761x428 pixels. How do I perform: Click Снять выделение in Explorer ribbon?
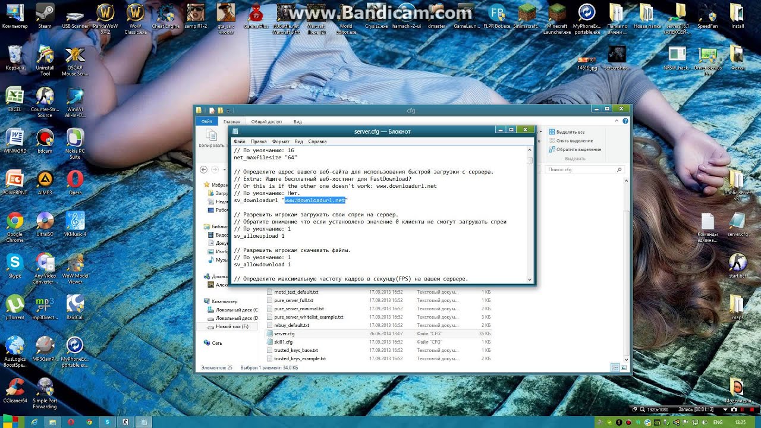570,140
